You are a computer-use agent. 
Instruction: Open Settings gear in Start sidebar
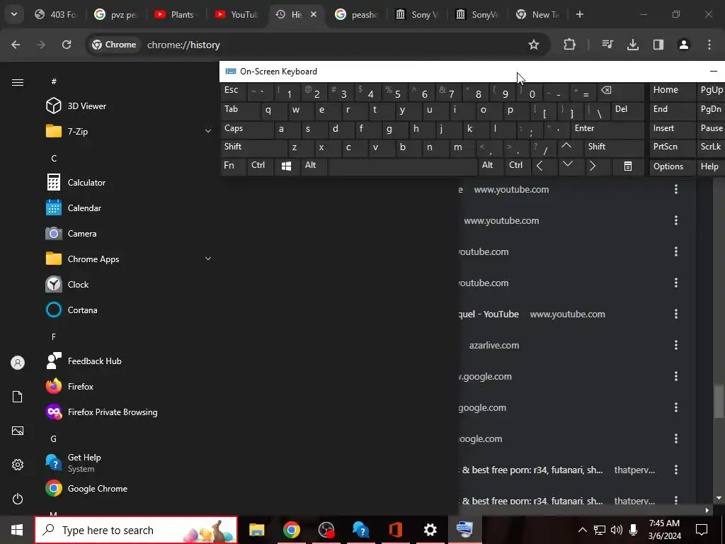tap(18, 465)
